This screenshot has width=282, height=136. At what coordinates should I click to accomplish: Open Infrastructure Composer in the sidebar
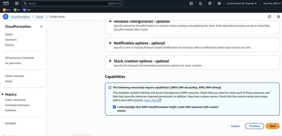click(20, 58)
